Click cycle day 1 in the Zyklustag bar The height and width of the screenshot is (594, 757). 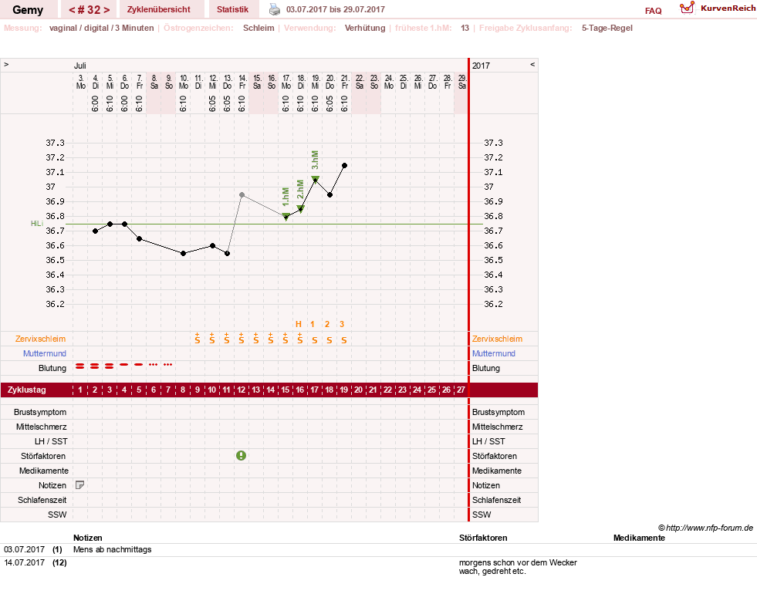[x=80, y=390]
